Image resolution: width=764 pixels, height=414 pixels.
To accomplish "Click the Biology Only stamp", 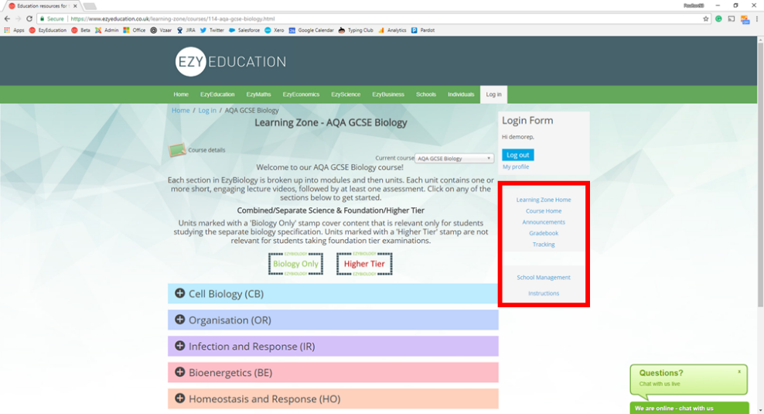I will [x=295, y=264].
